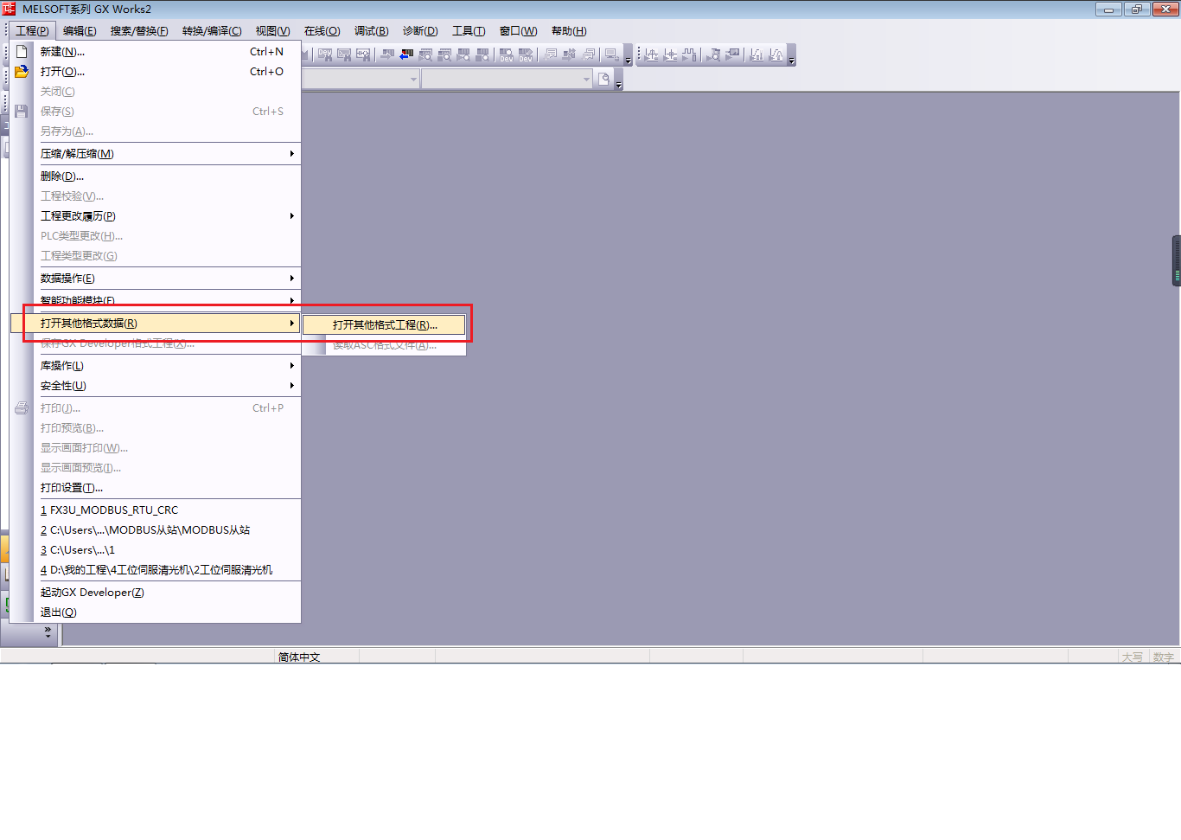Click the double-chevron expander at the bottom left
The image size is (1181, 840).
[48, 634]
